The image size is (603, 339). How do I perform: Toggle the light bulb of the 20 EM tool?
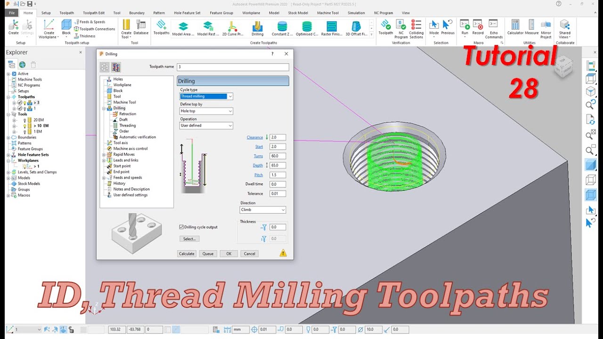(x=24, y=120)
